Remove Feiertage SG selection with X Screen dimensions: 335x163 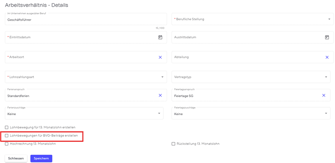pyautogui.click(x=324, y=95)
